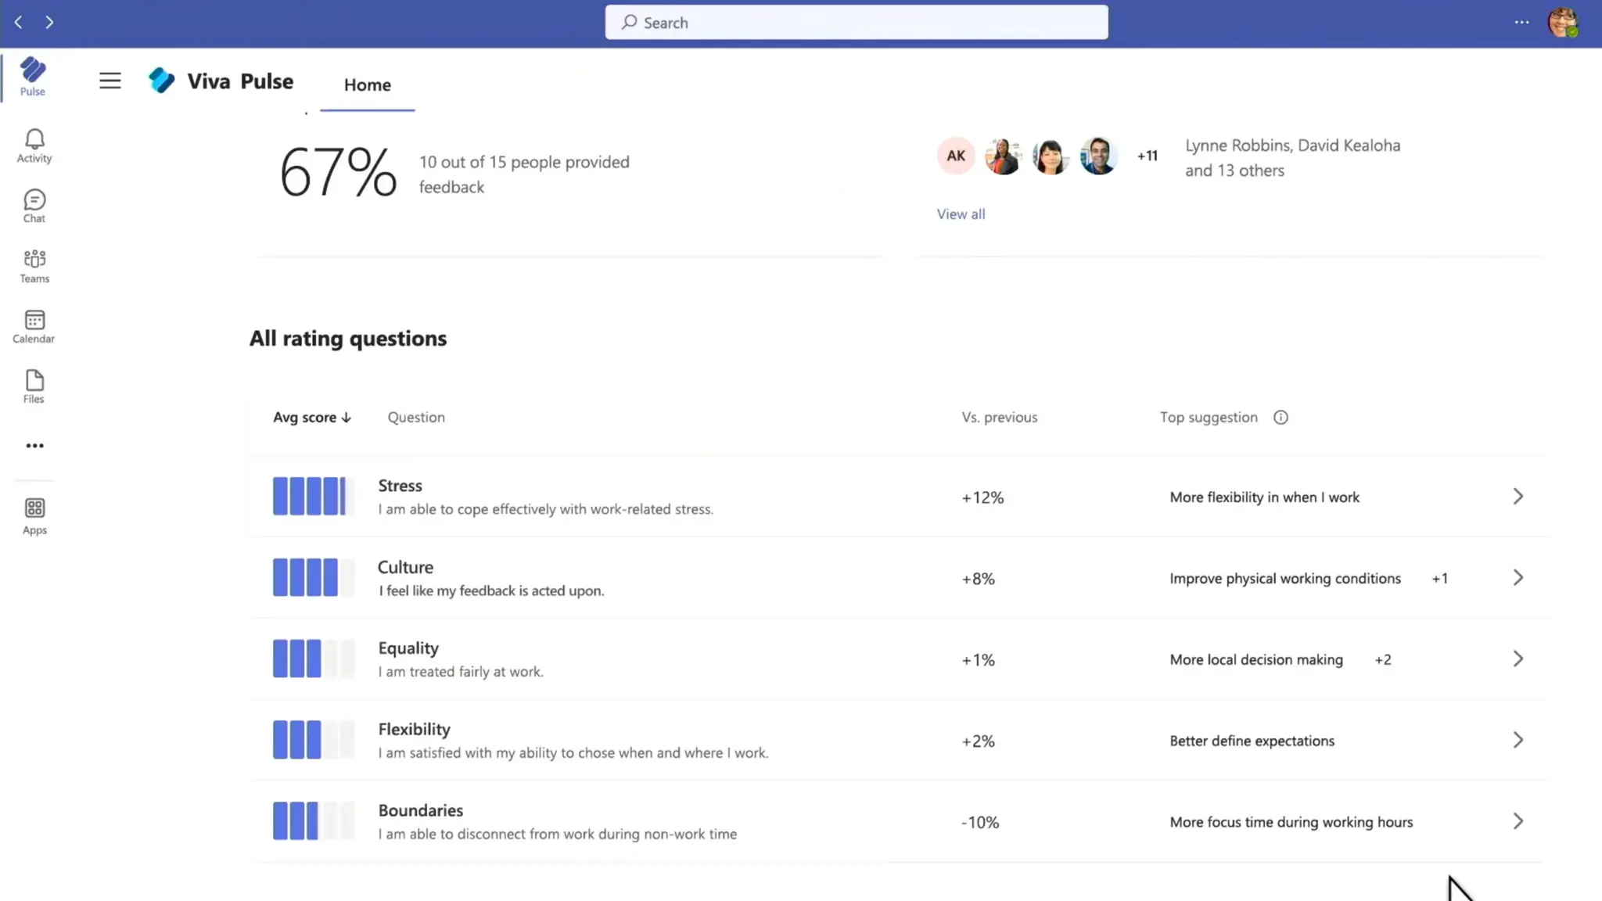Open the Apps grid icon
This screenshot has height=901, width=1602.
[34, 516]
